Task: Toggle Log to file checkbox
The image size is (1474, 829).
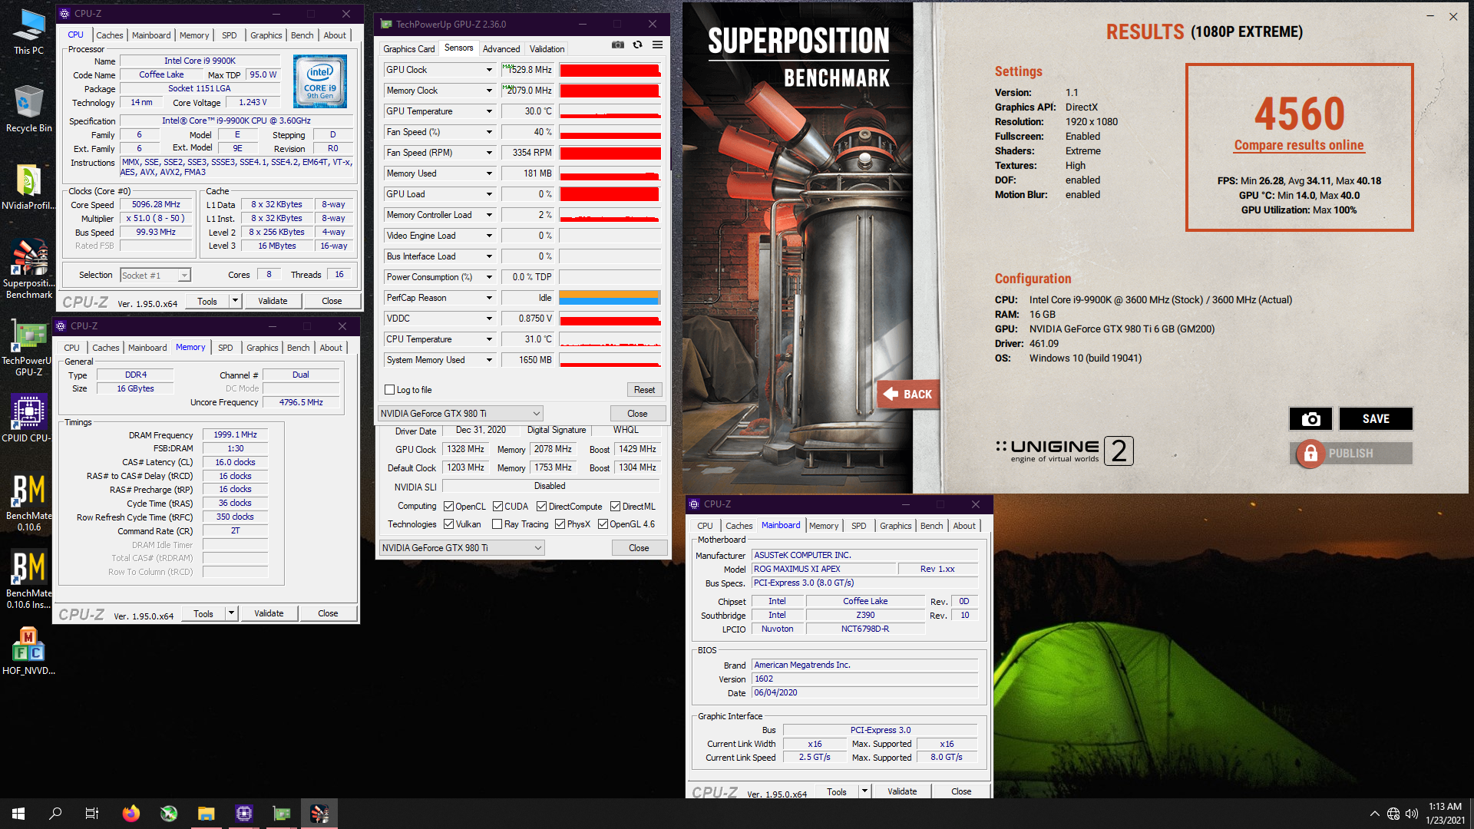Action: [x=389, y=390]
